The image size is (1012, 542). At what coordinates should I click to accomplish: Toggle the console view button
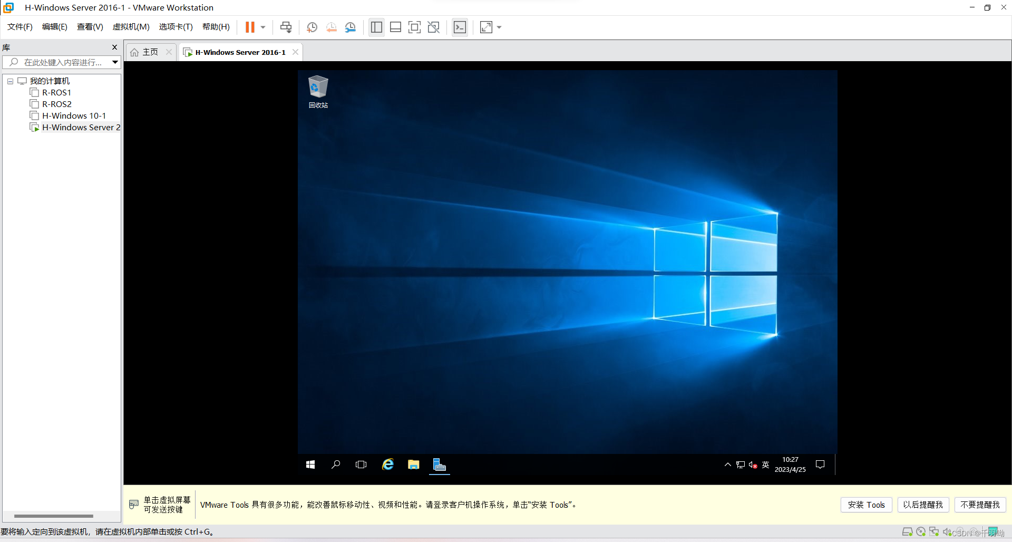coord(460,27)
